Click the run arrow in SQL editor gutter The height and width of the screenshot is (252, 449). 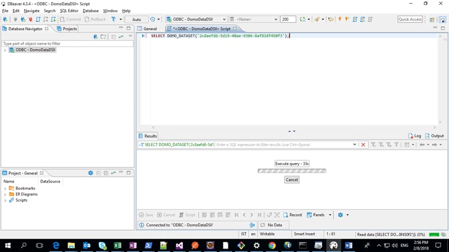click(x=143, y=36)
